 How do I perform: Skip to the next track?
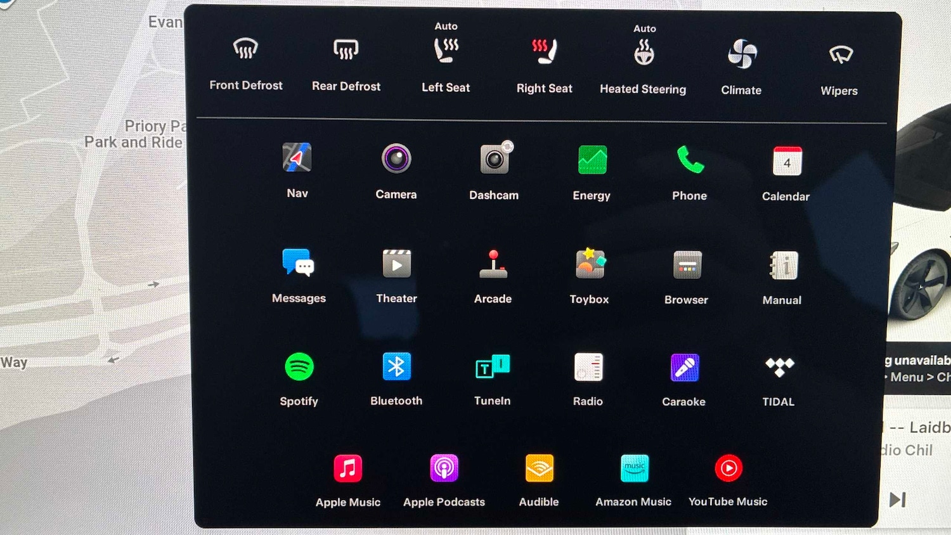tap(897, 500)
